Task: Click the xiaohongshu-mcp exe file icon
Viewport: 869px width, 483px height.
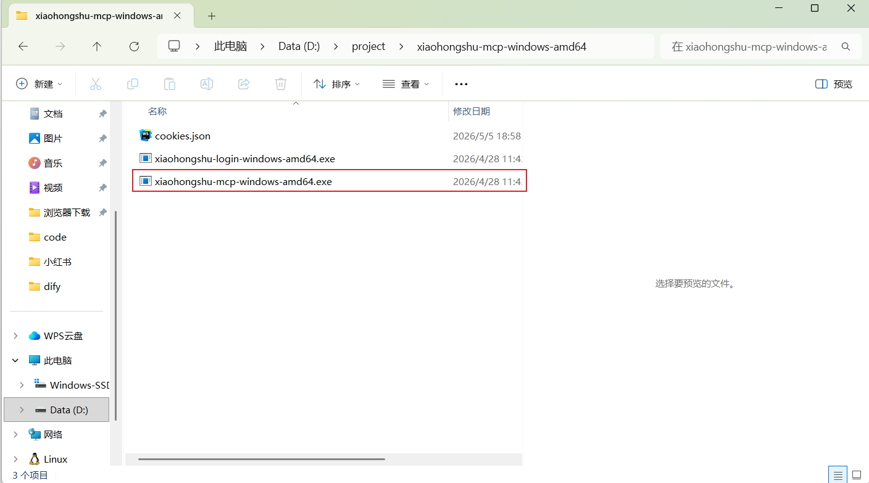Action: pos(146,181)
